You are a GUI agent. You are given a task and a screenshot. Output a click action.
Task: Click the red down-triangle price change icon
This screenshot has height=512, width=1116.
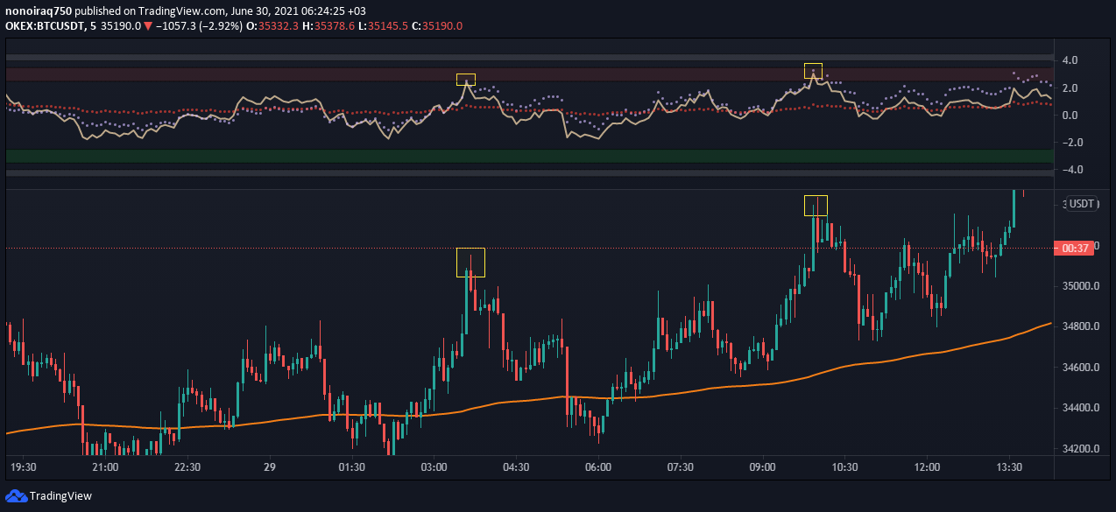[x=147, y=26]
